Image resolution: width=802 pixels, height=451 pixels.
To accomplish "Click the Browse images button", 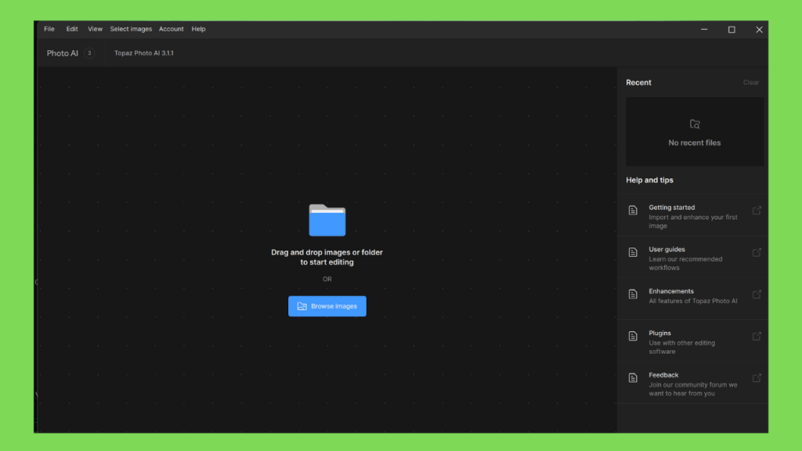I will pyautogui.click(x=327, y=306).
